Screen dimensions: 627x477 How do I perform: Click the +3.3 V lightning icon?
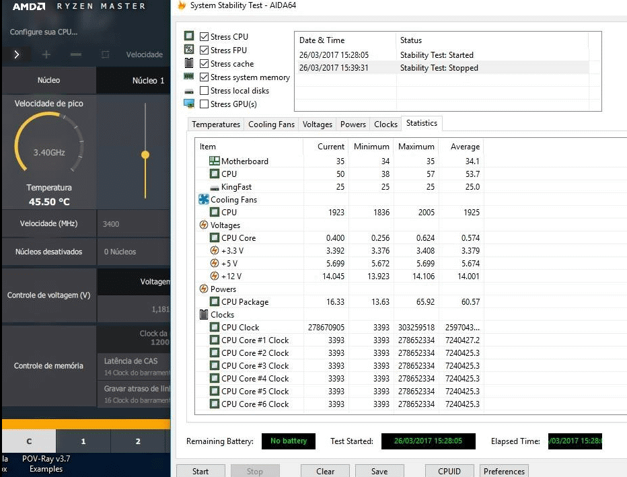pyautogui.click(x=215, y=250)
